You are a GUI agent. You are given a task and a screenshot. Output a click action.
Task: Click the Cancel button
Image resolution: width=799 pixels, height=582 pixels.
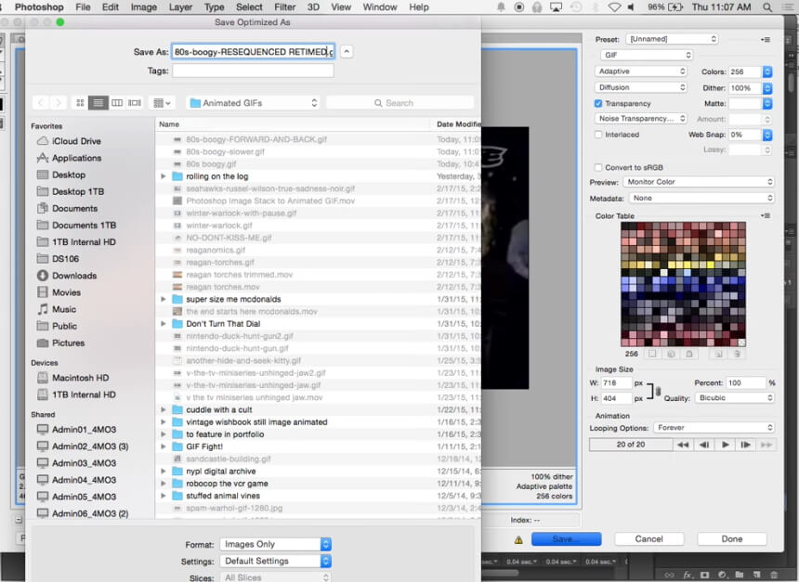648,539
